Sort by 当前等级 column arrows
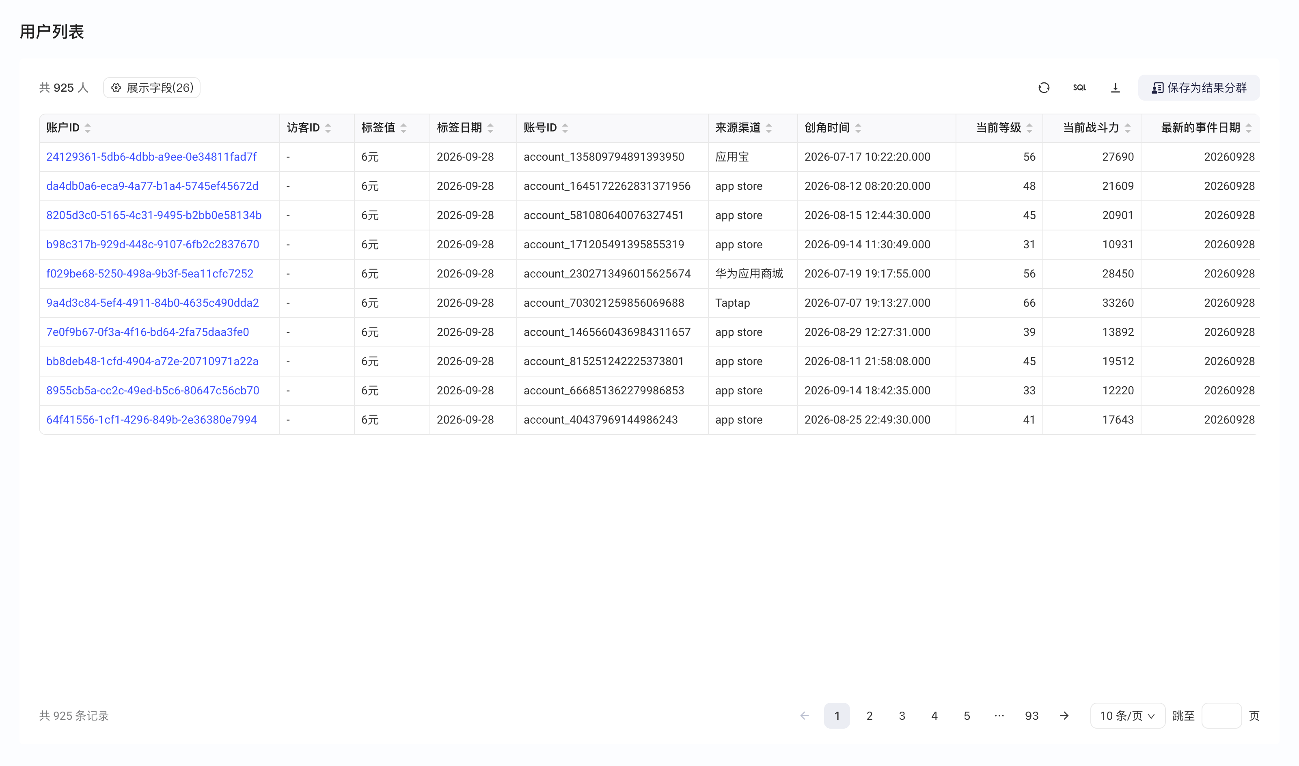The height and width of the screenshot is (766, 1299). (x=1029, y=128)
